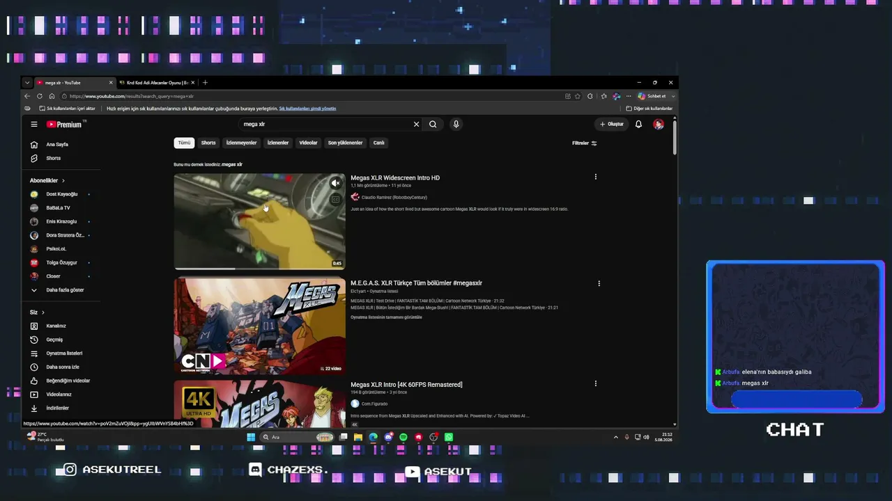The width and height of the screenshot is (892, 501).
Task: Open Geçmiş watch history
Action: pos(54,340)
